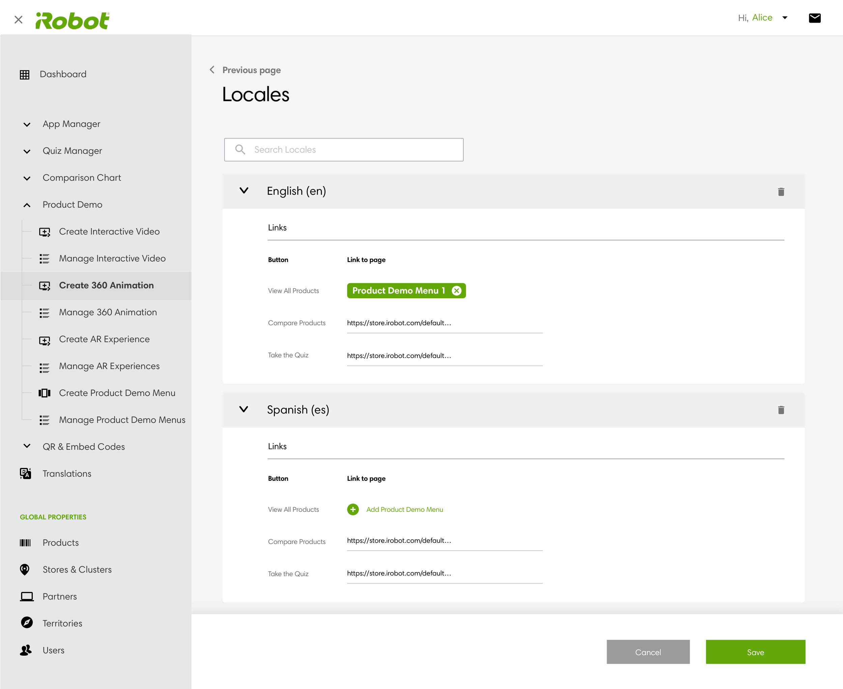Click the Spanish (es) trash icon

pyautogui.click(x=781, y=410)
